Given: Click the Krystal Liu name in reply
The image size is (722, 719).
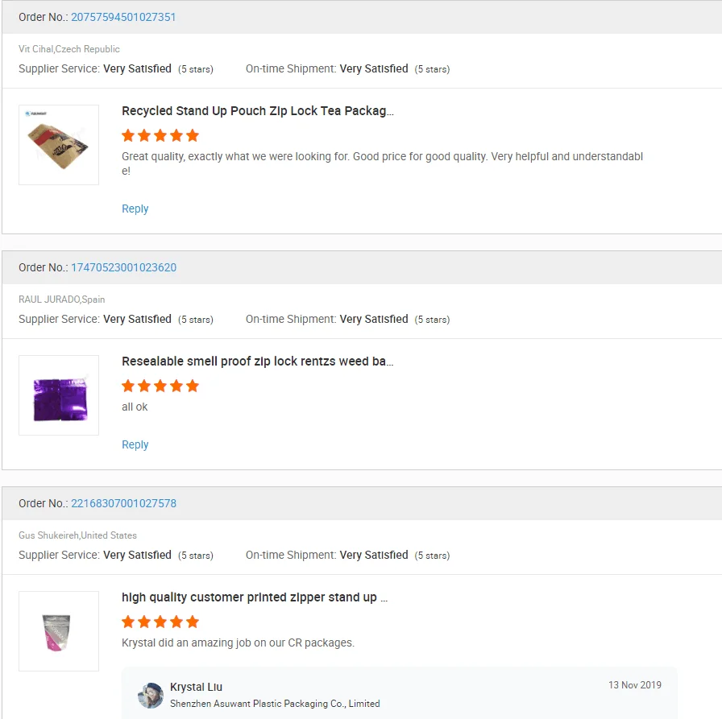Looking at the screenshot, I should (196, 687).
